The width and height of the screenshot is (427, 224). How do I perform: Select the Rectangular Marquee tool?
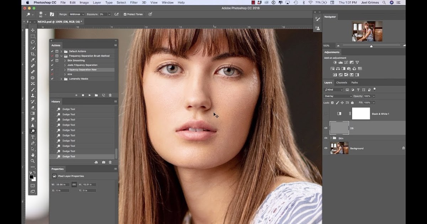(33, 36)
